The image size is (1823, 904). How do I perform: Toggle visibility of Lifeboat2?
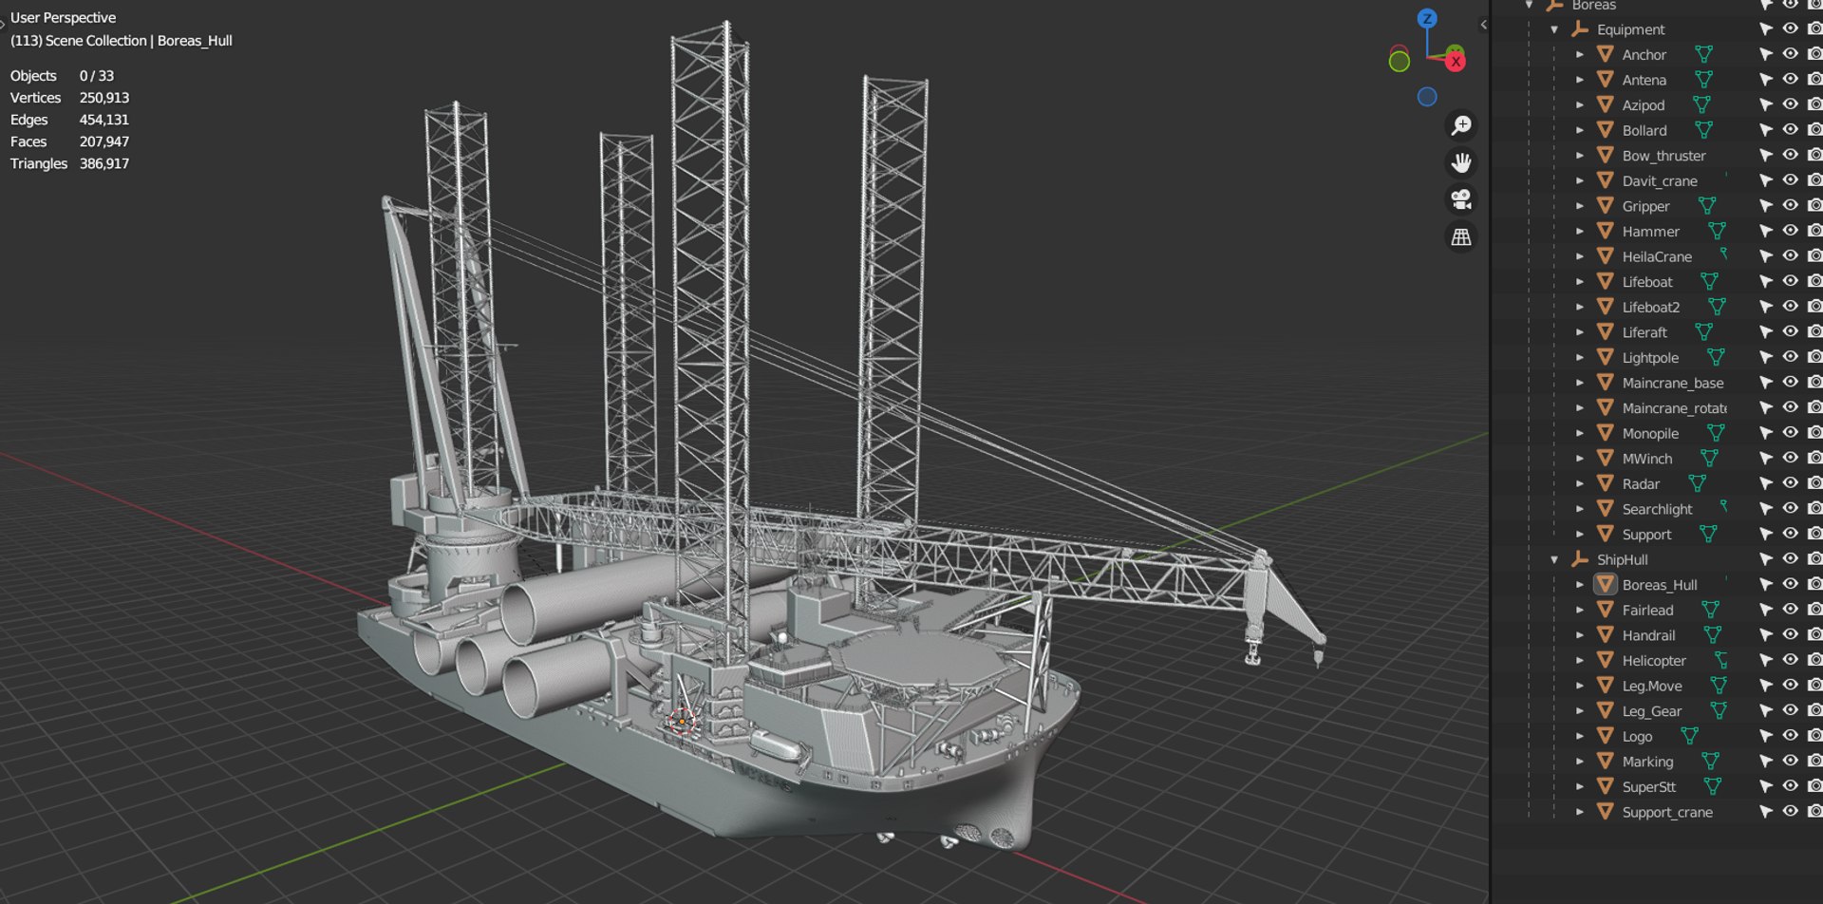coord(1790,307)
